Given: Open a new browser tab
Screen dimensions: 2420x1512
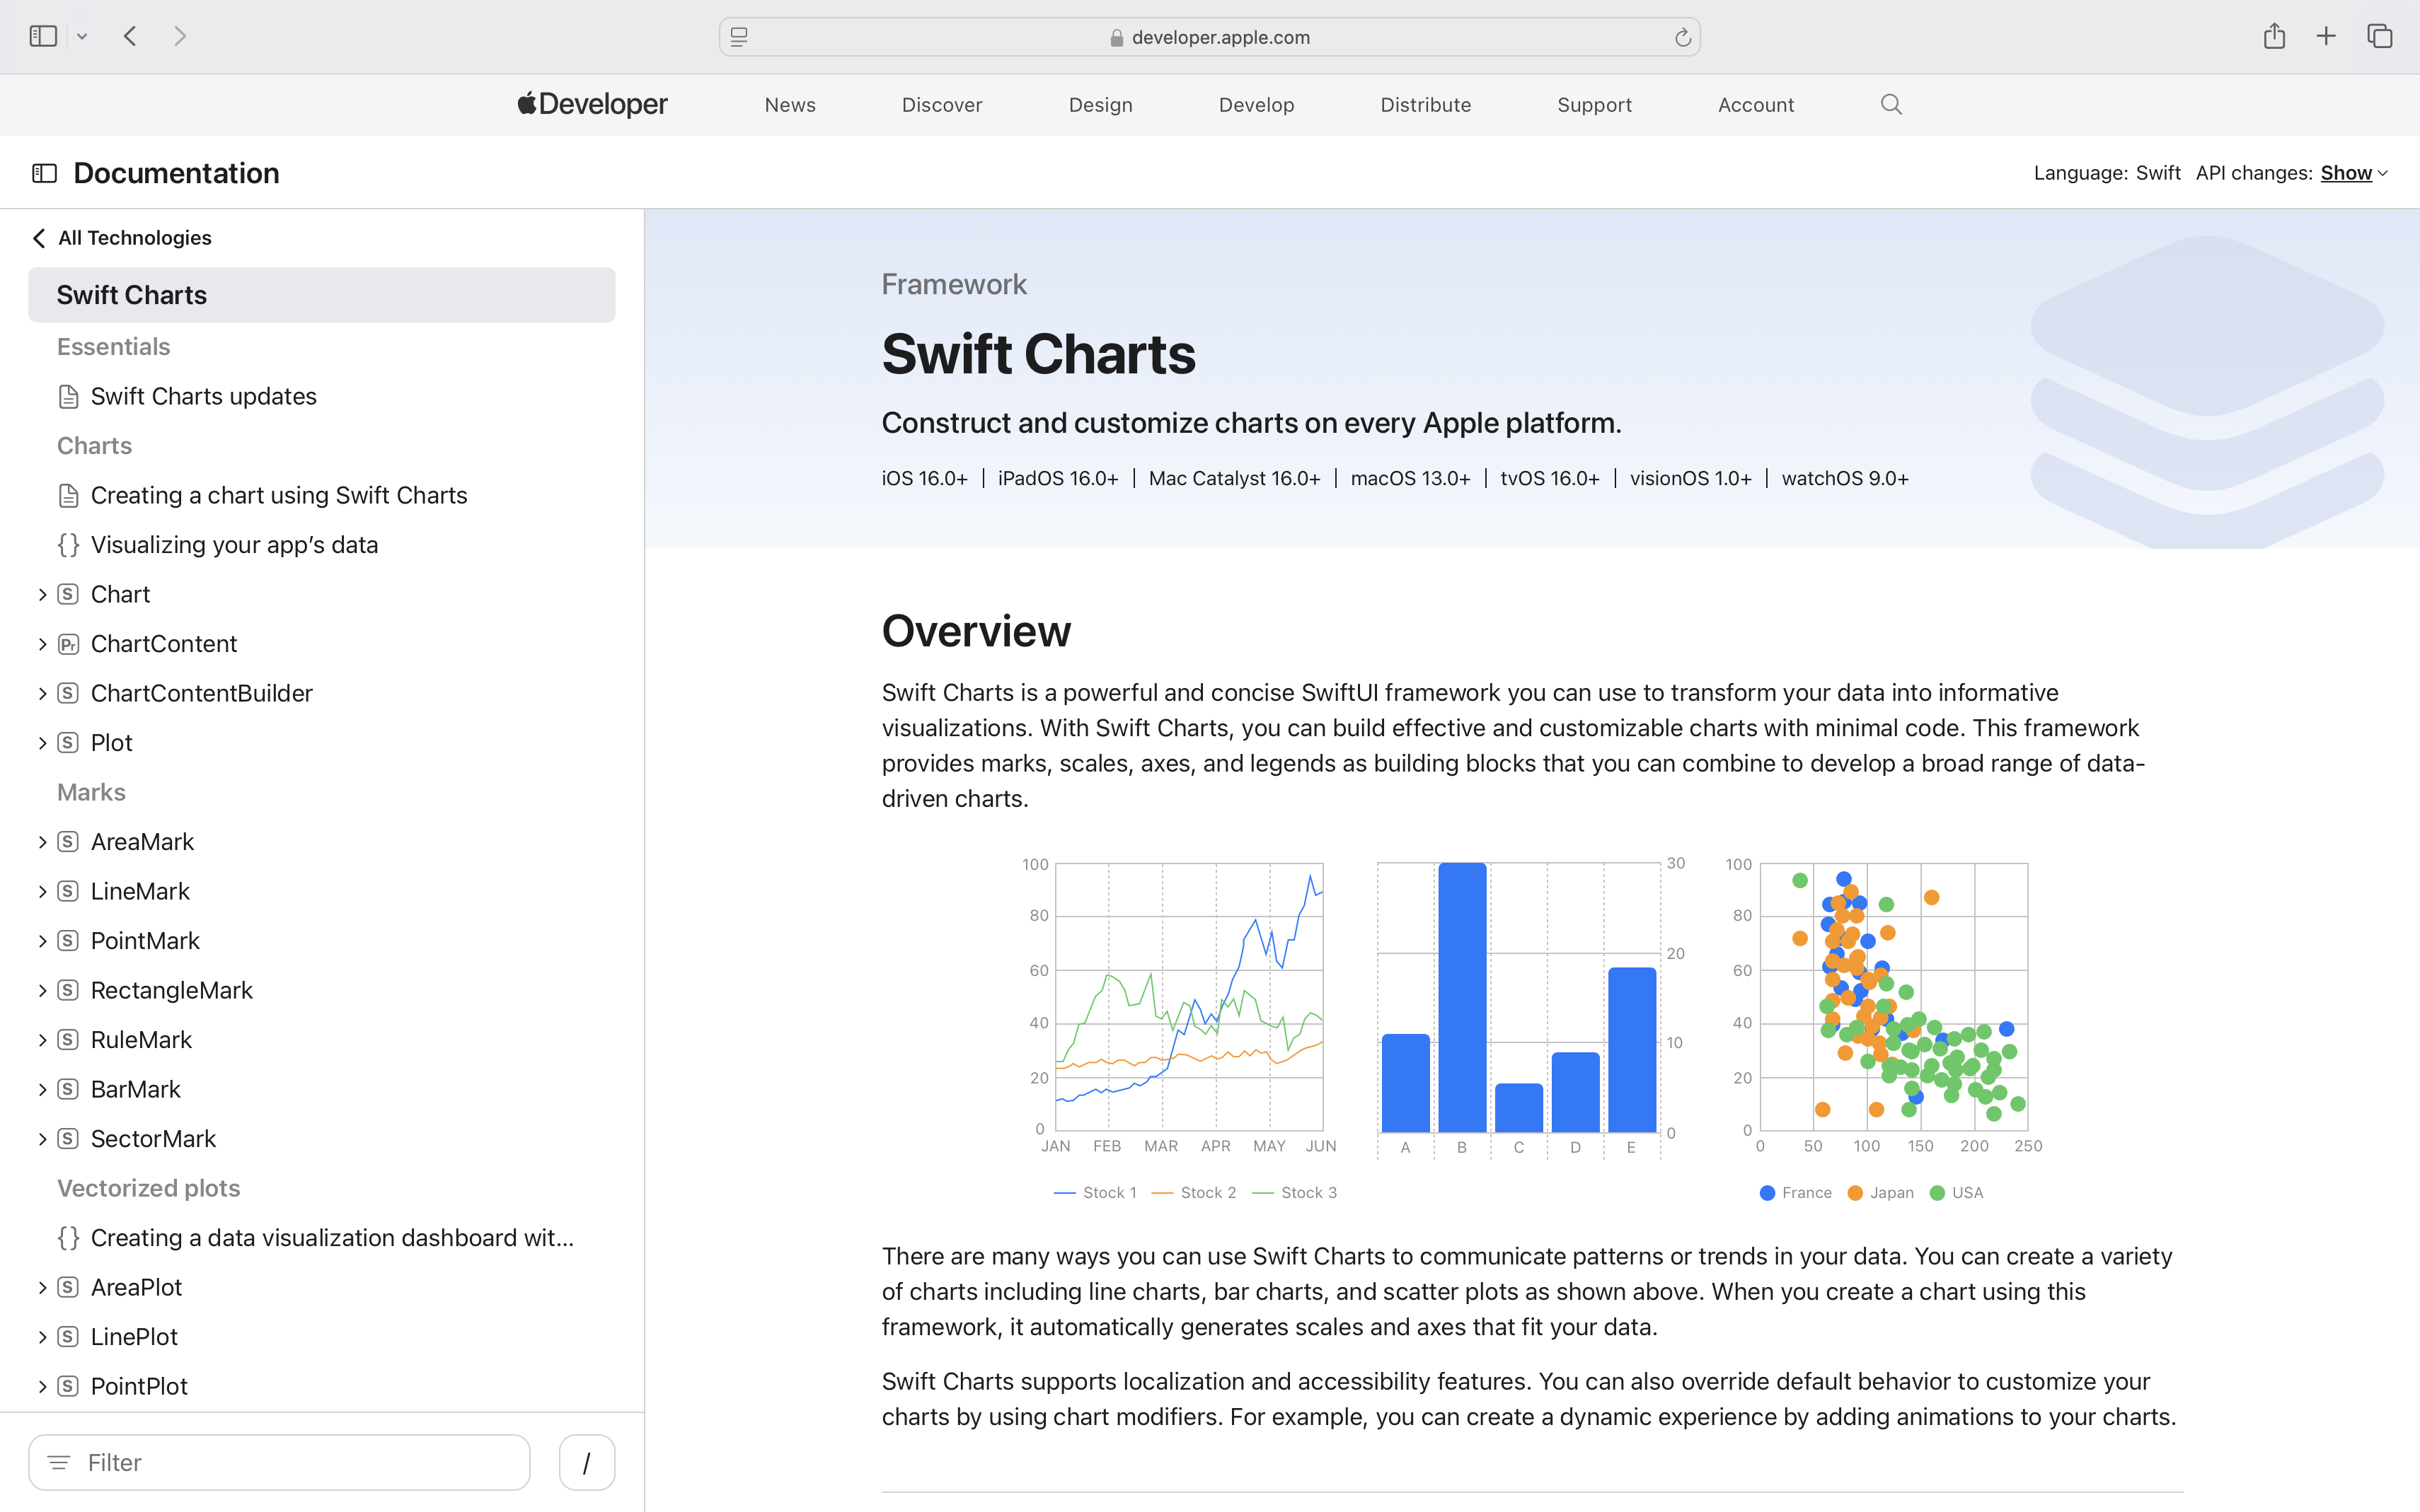Looking at the screenshot, I should tap(2326, 36).
